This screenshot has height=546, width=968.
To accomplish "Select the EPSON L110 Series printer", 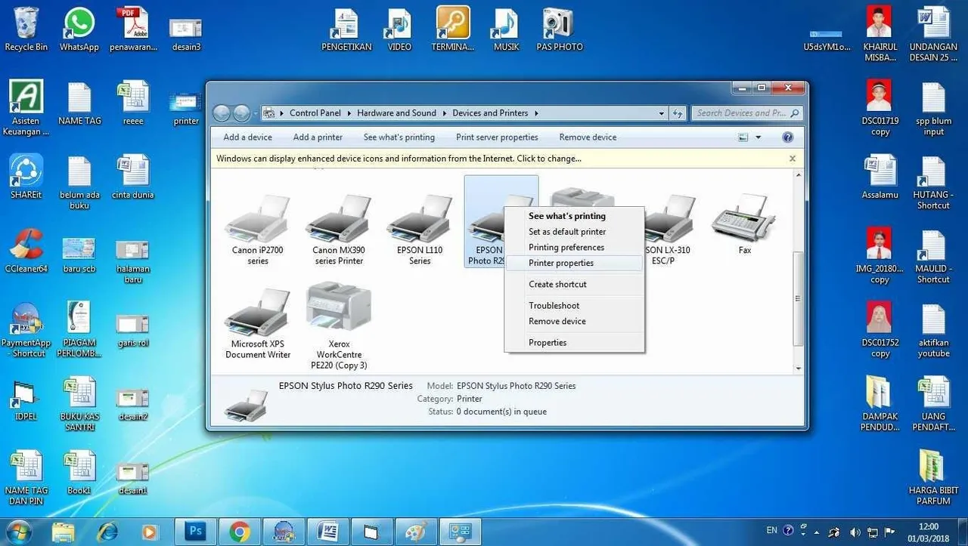I will (x=420, y=229).
